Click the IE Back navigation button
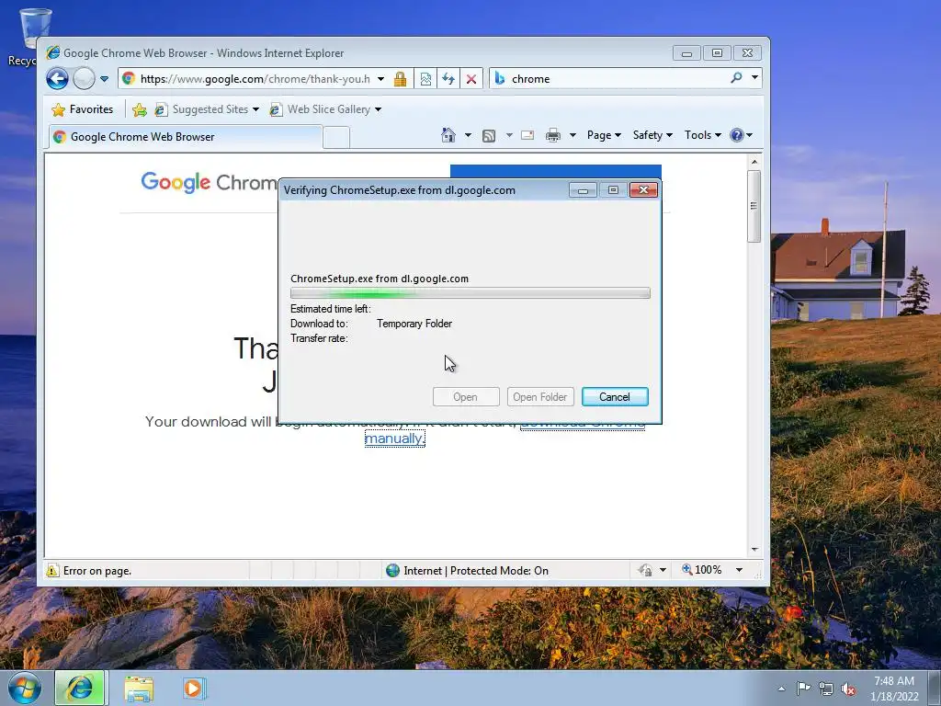The width and height of the screenshot is (941, 706). point(57,79)
